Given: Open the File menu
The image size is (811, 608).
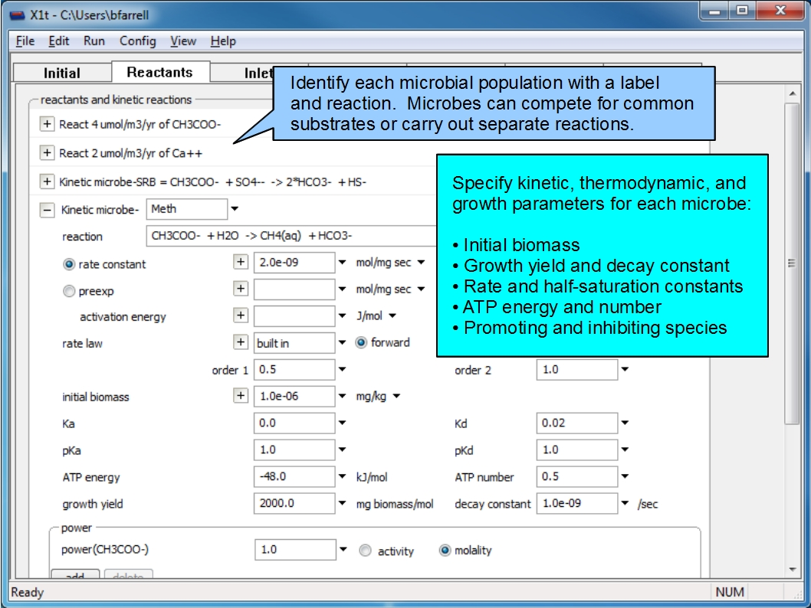Looking at the screenshot, I should (25, 41).
